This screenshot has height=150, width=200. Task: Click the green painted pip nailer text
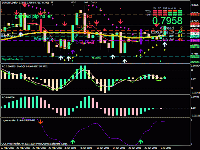coord(33,16)
